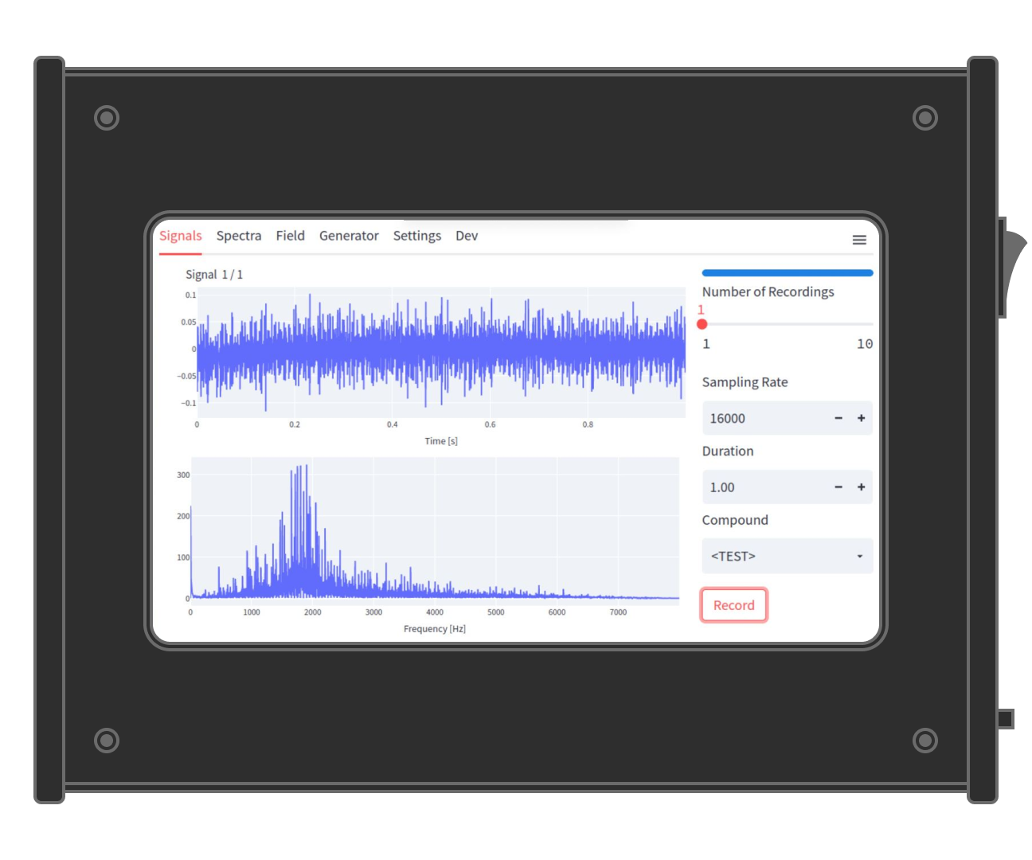This screenshot has width=1032, height=860.
Task: Click the Number of Recordings slider track
Action: pos(788,324)
